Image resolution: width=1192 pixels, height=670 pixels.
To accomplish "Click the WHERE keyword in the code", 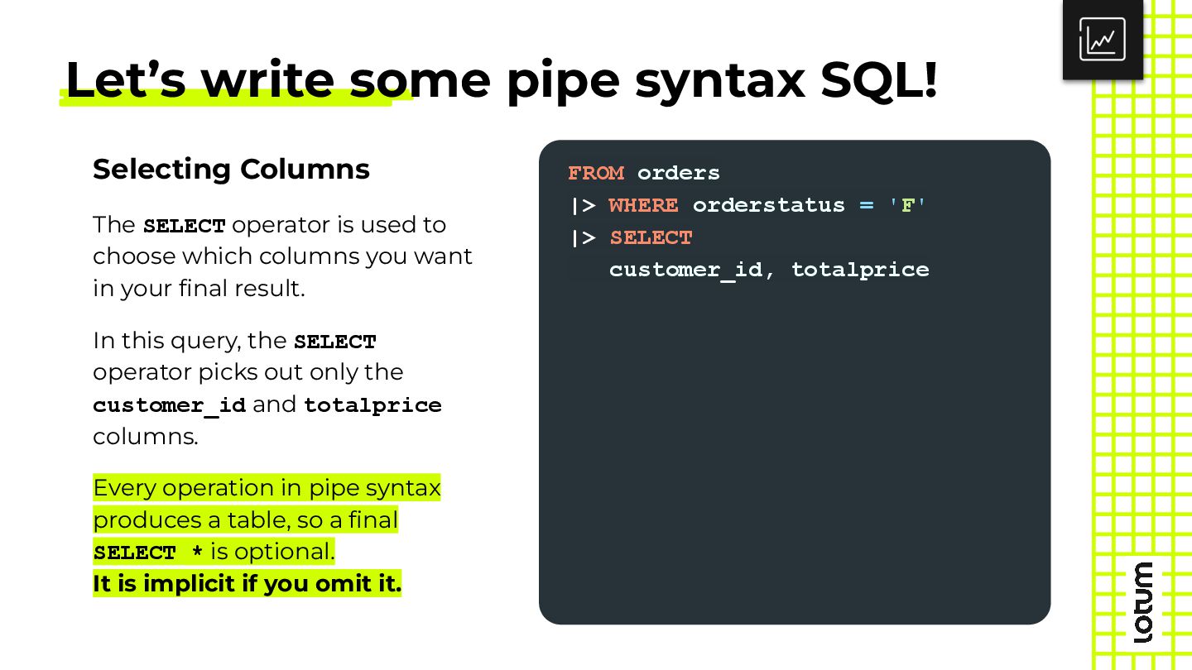I will [643, 205].
